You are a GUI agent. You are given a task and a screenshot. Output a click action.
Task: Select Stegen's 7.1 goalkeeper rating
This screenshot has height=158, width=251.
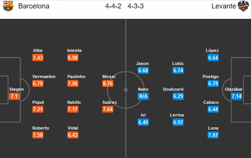tap(14, 96)
